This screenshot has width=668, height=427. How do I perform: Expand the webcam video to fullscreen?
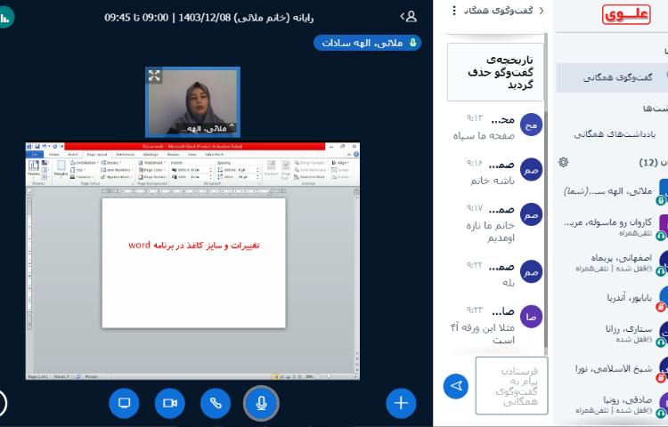[x=154, y=76]
